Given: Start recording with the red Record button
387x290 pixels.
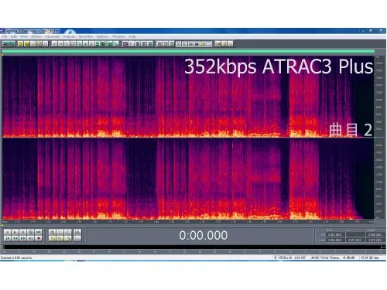Looking at the screenshot, I should point(39,238).
